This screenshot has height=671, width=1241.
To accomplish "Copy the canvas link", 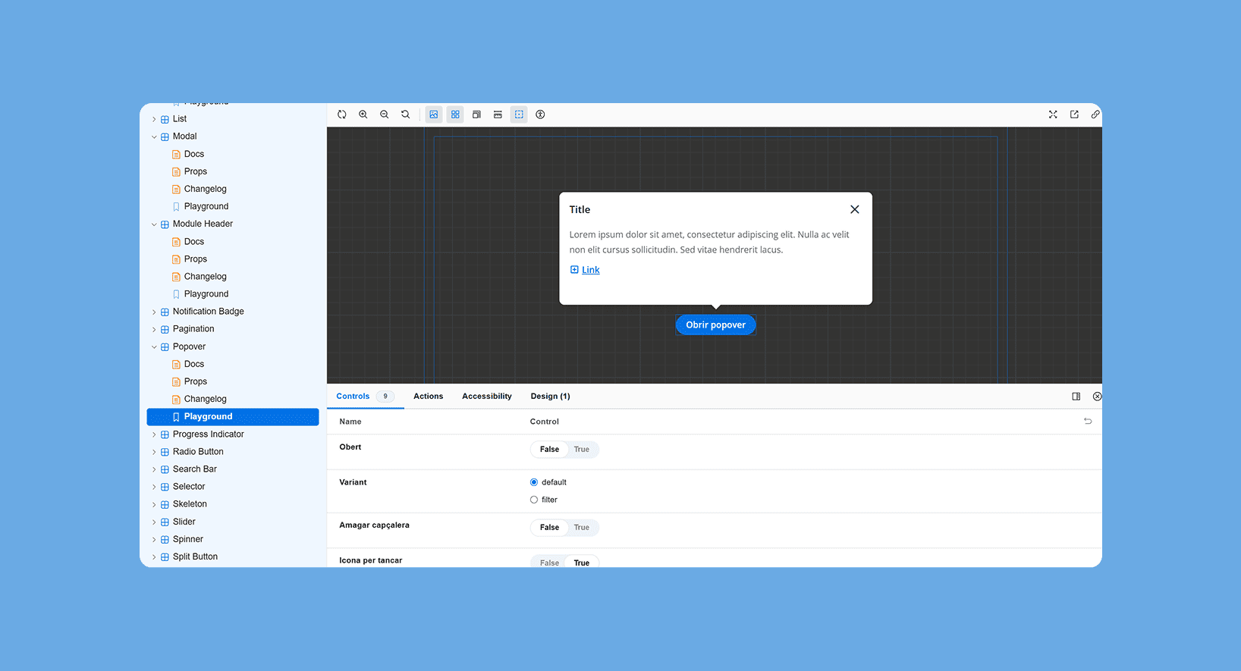I will pyautogui.click(x=1095, y=114).
